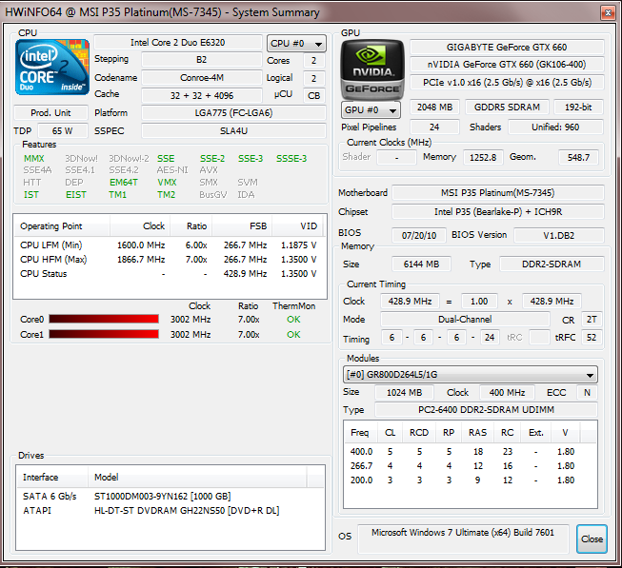Click the PC2-6400 DDR2-SDRAM UDIMM field
Viewport: 622px width, 568px height.
[x=486, y=409]
